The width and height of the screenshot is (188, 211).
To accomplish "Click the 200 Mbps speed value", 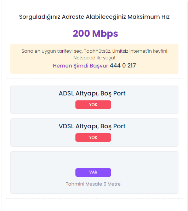I will [95, 34].
